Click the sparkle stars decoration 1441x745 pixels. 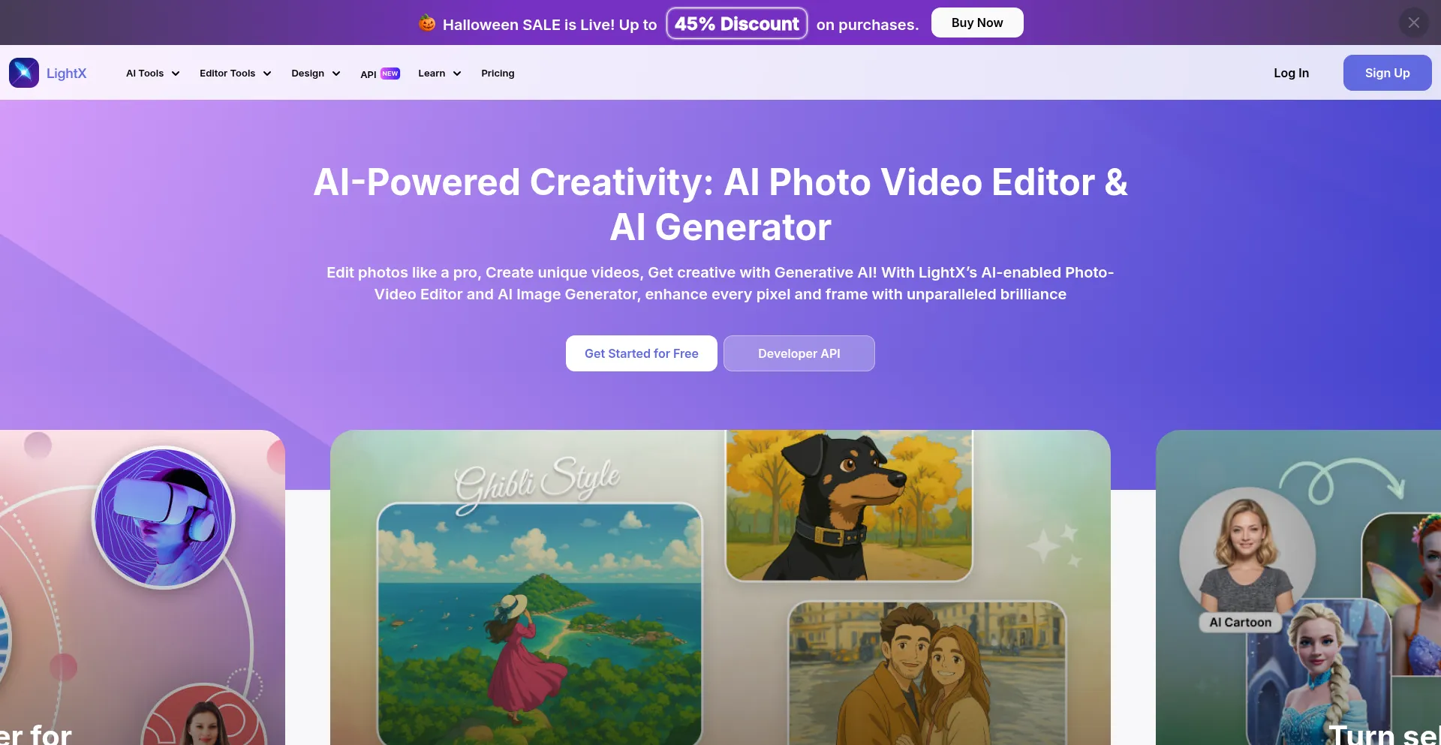click(1054, 545)
